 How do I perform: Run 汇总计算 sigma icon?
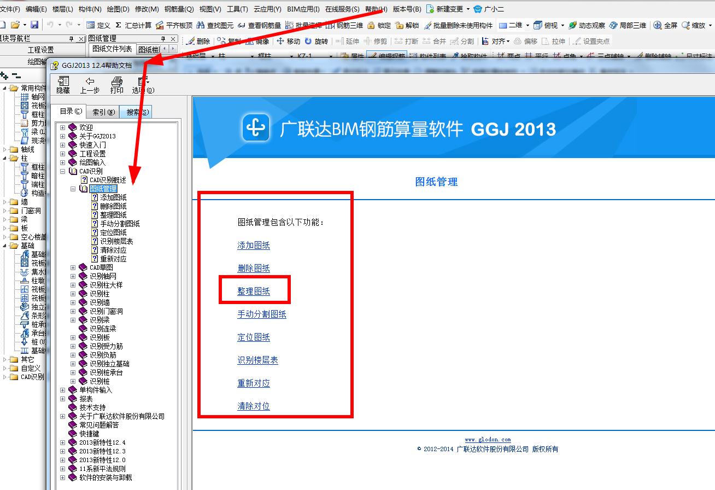pyautogui.click(x=133, y=25)
